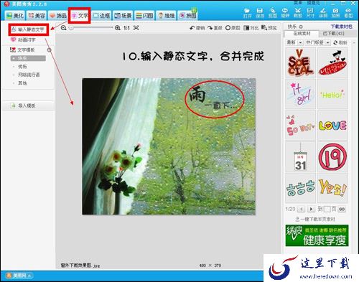Select the circled '19' sticker
Viewport: 359px width, 282px height.
point(332,157)
